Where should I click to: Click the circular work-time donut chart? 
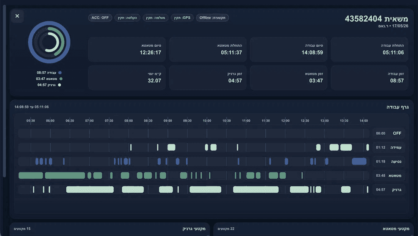tap(49, 42)
